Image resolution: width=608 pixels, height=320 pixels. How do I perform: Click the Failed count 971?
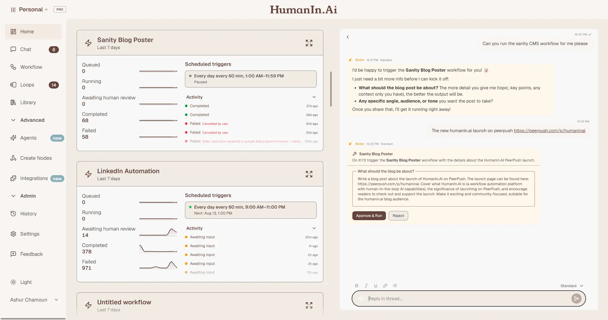(x=86, y=268)
